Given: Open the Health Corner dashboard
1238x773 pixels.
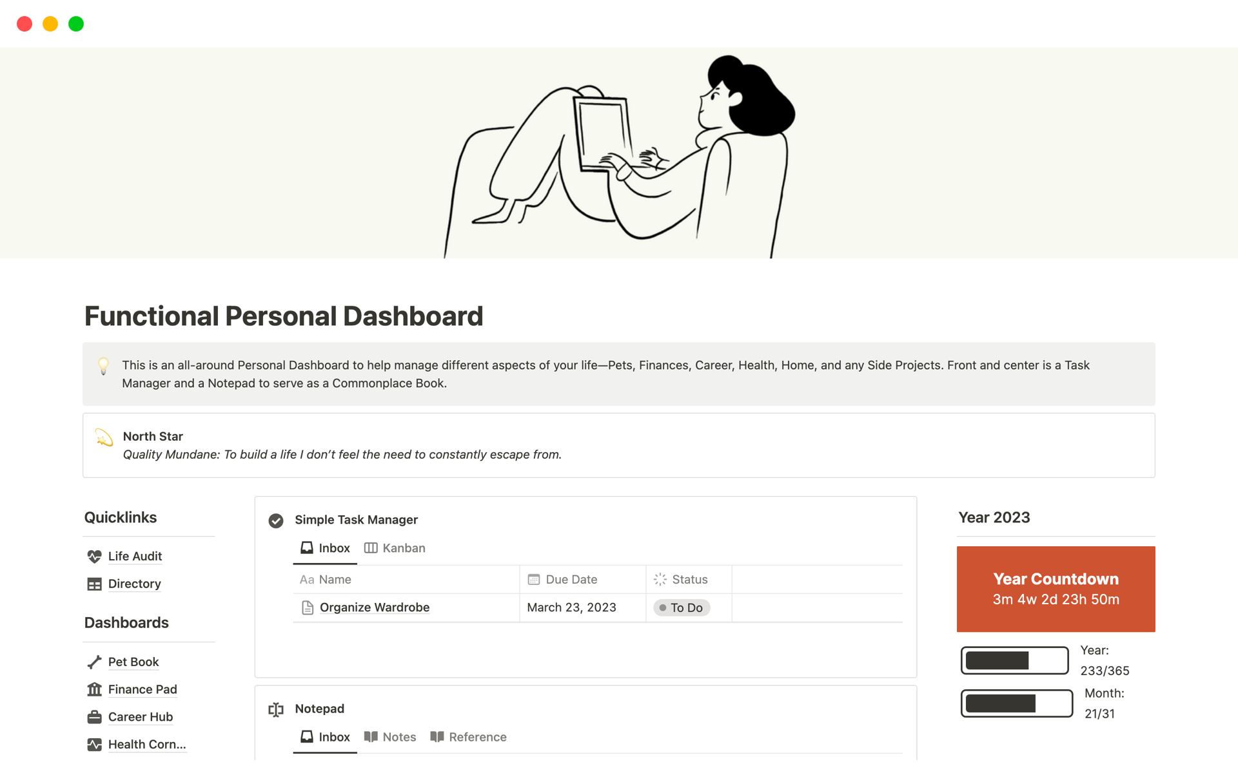Looking at the screenshot, I should (x=147, y=745).
